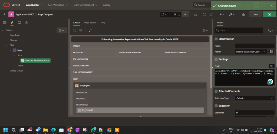This screenshot has width=277, height=134.
Task: Collapse the Identification section
Action: (x=216, y=39)
